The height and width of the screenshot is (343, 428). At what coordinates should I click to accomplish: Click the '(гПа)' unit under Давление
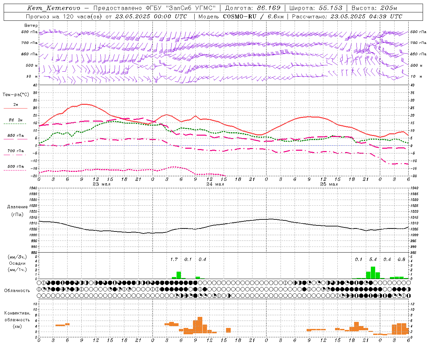[17, 215]
